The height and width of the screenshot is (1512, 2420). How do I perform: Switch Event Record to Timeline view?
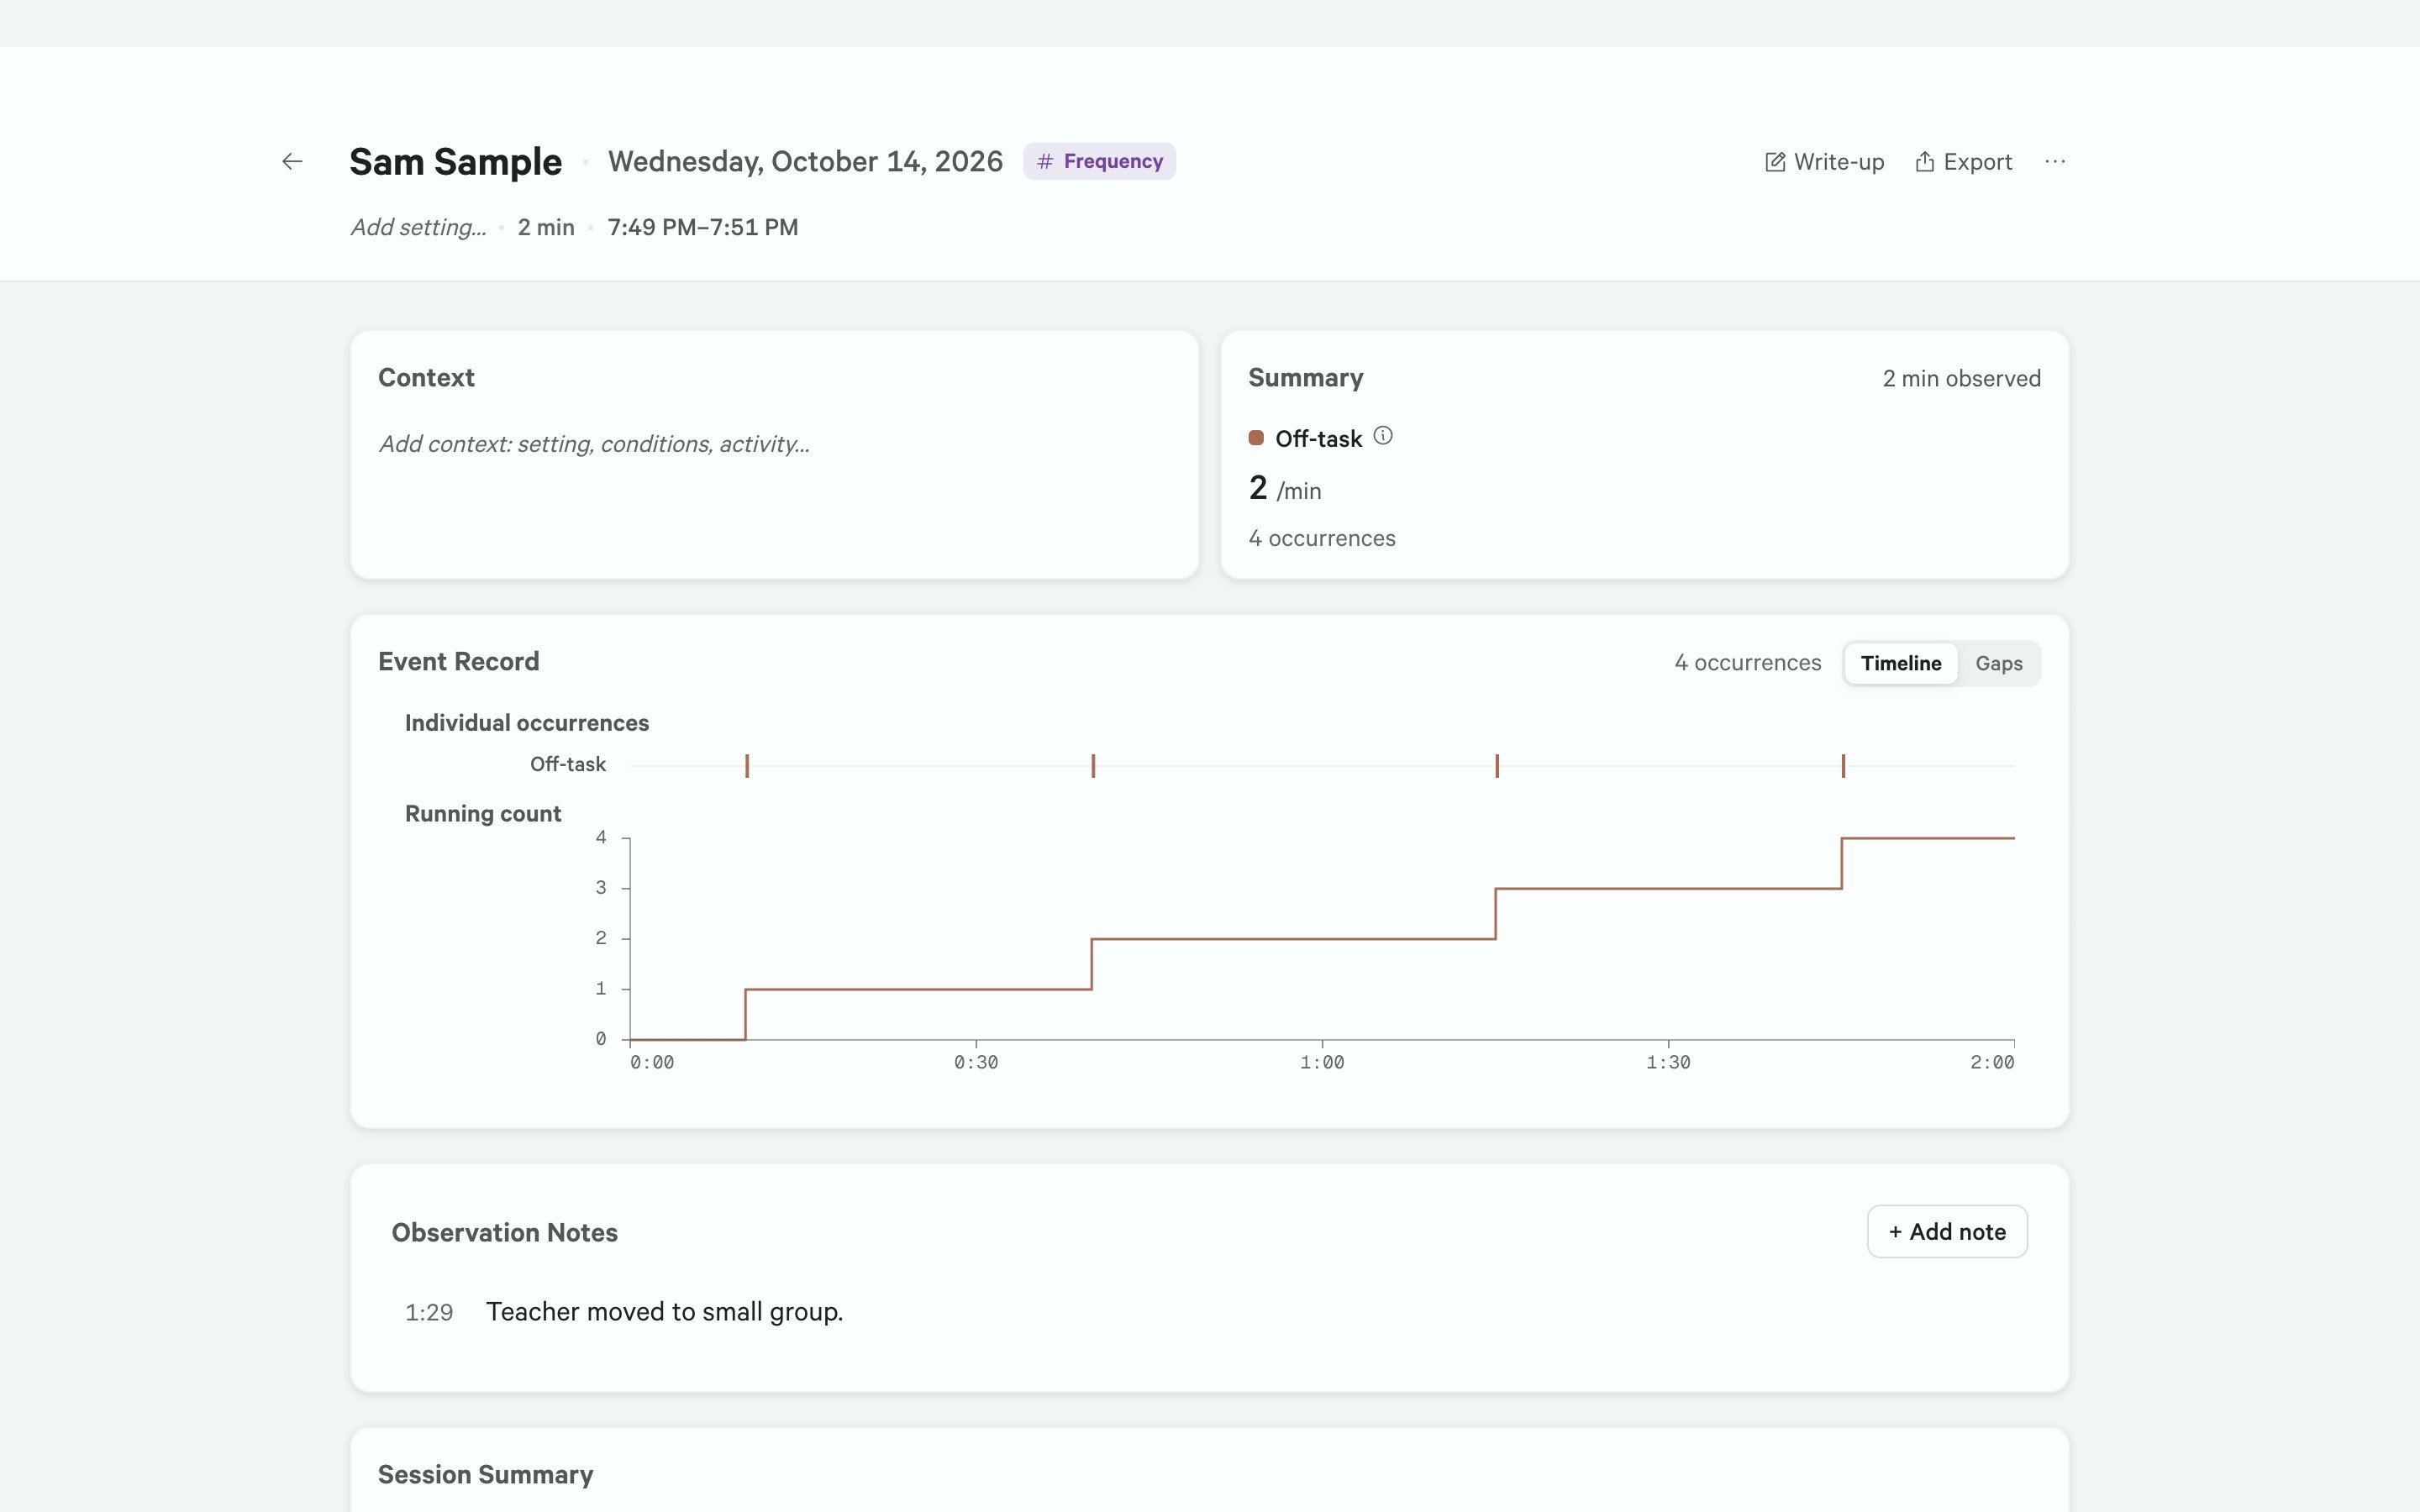click(x=1900, y=663)
